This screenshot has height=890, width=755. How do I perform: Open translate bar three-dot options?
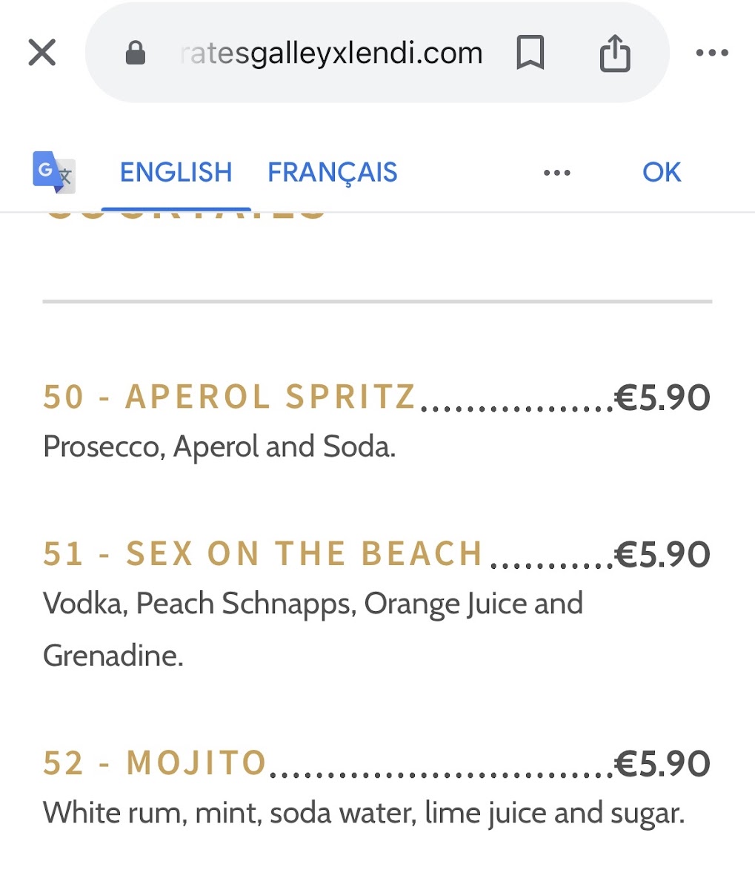tap(557, 173)
